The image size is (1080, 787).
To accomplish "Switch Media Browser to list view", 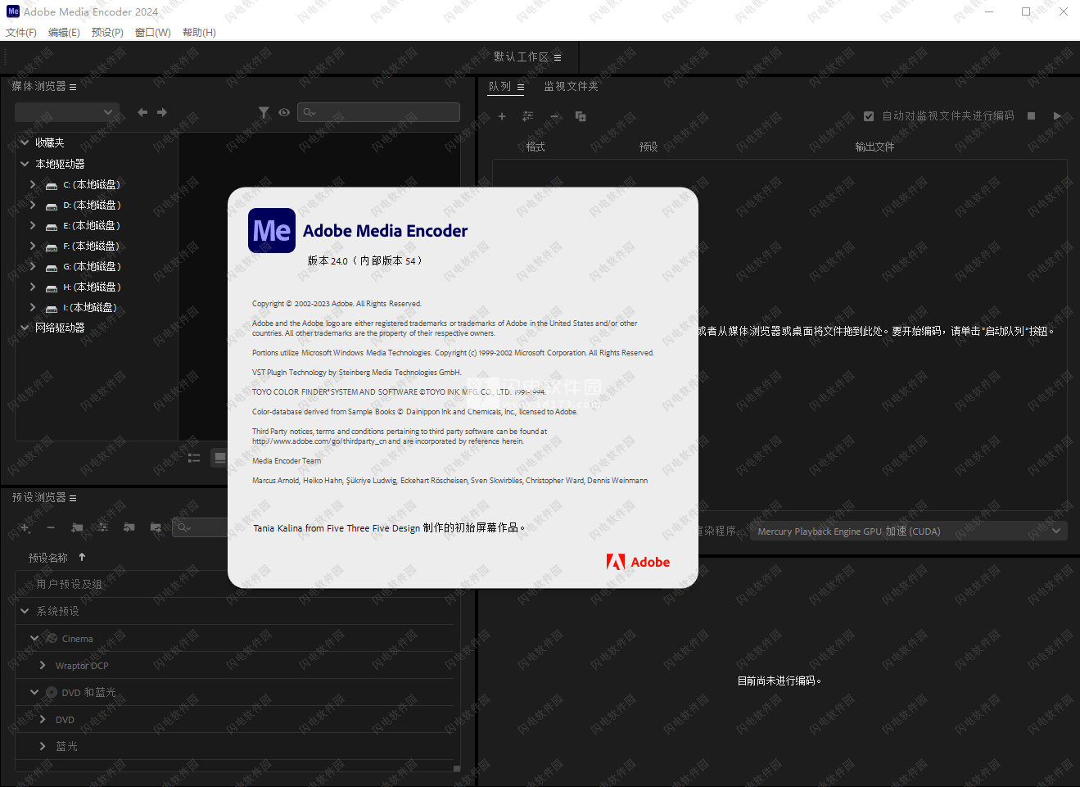I will tap(194, 458).
